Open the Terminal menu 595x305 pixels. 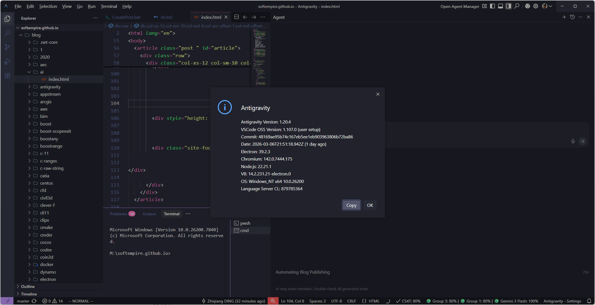(x=109, y=6)
